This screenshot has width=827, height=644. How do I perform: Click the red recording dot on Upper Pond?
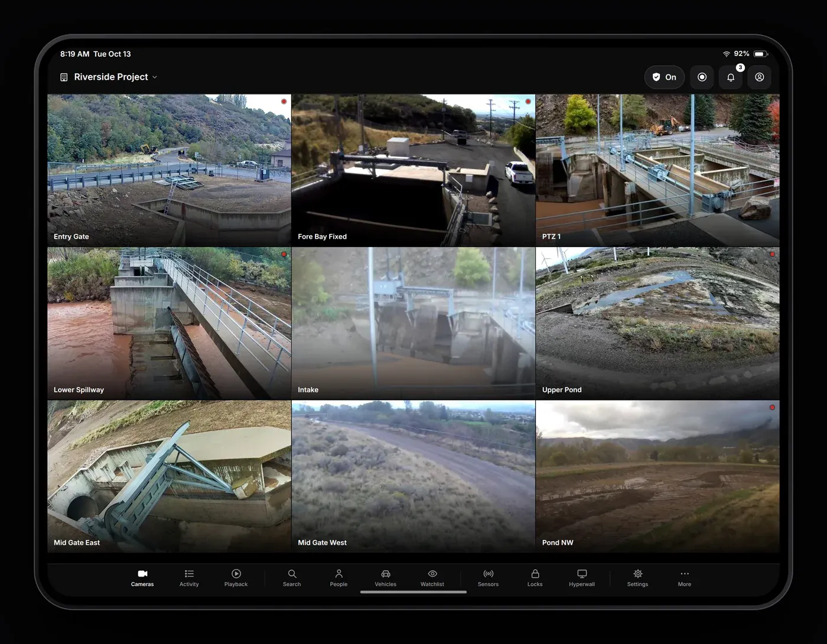click(x=772, y=255)
